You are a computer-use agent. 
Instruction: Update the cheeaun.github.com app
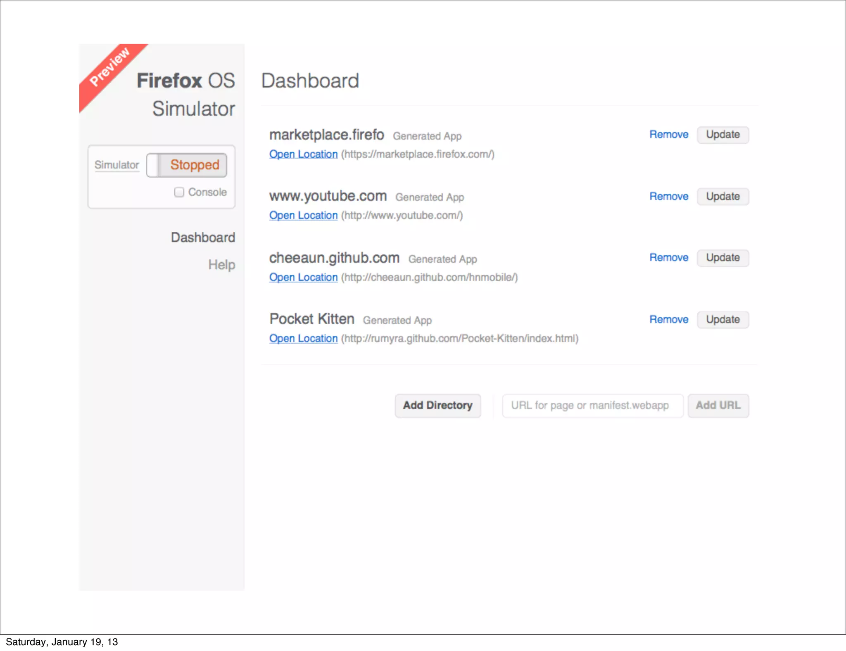(x=722, y=258)
